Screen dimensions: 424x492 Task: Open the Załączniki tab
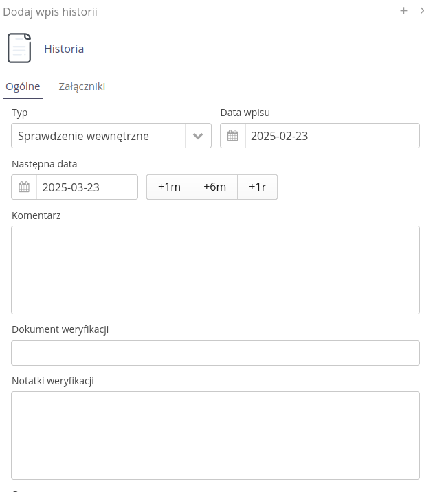coord(82,86)
